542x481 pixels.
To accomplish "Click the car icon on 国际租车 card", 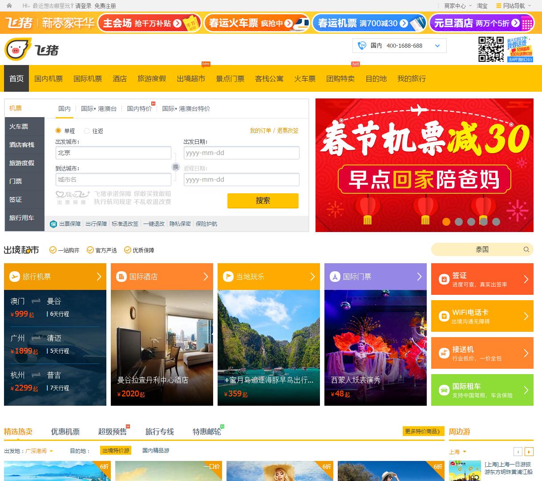I will pos(444,390).
